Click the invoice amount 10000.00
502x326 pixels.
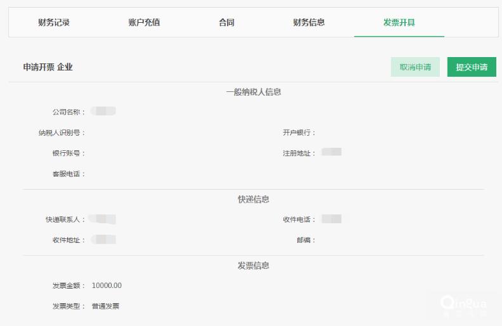pyautogui.click(x=106, y=285)
